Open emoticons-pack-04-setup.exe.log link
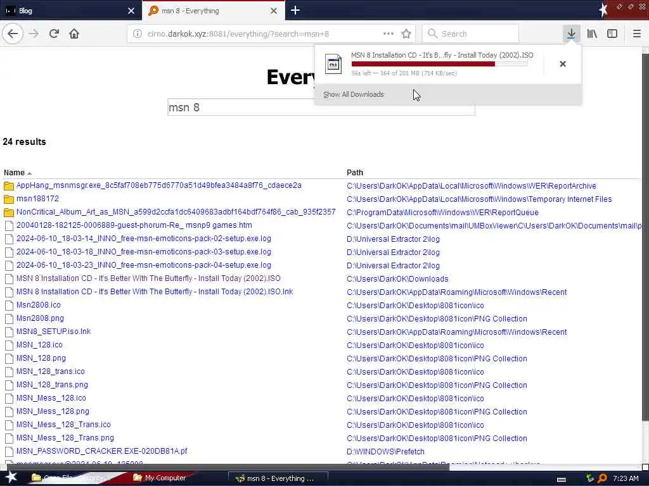Screen dimensions: 649x486 tap(144, 265)
